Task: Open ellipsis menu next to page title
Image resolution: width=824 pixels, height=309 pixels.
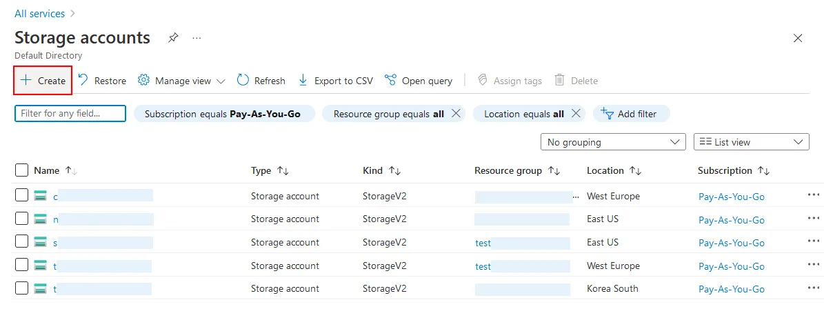Action: 197,37
